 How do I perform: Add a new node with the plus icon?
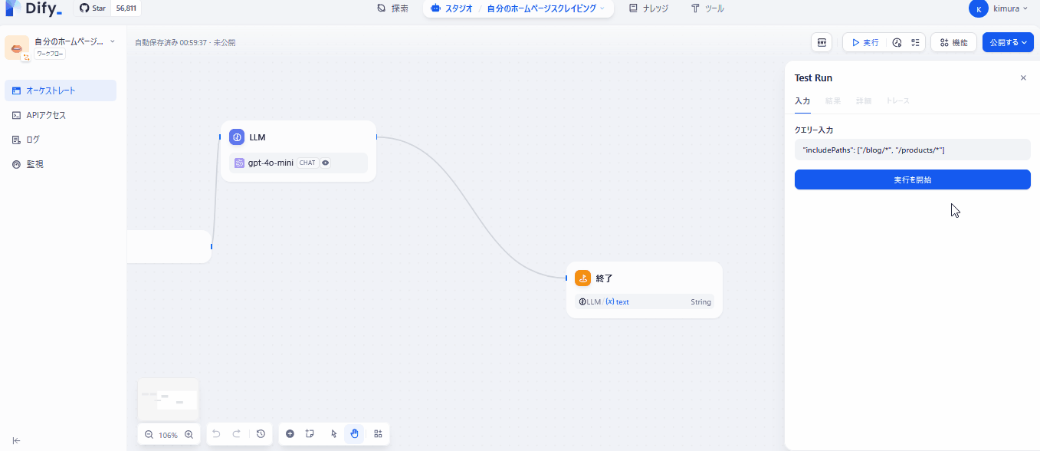[x=290, y=433]
